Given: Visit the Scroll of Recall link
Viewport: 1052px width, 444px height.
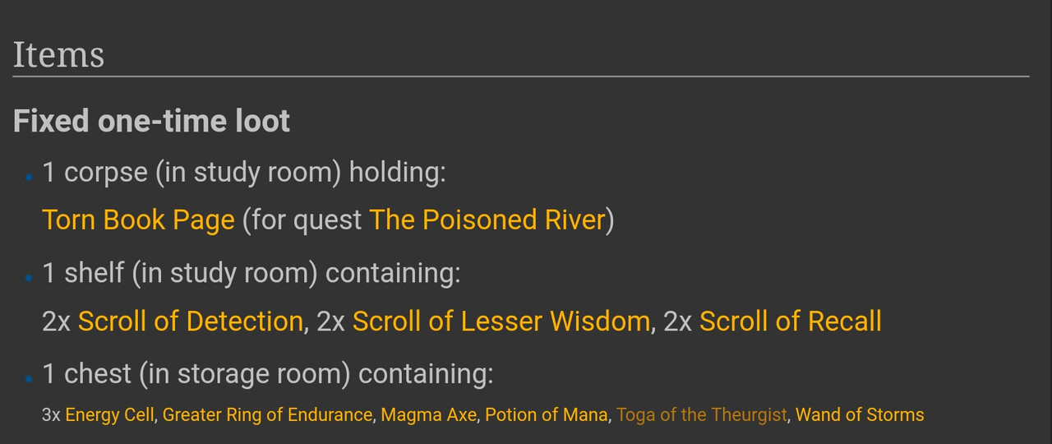Looking at the screenshot, I should click(791, 321).
